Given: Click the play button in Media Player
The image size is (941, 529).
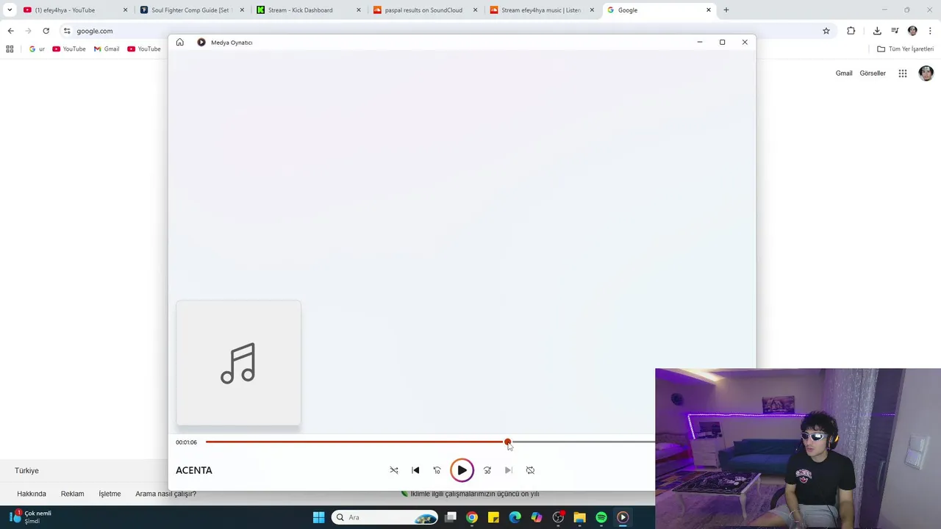Looking at the screenshot, I should pyautogui.click(x=462, y=470).
